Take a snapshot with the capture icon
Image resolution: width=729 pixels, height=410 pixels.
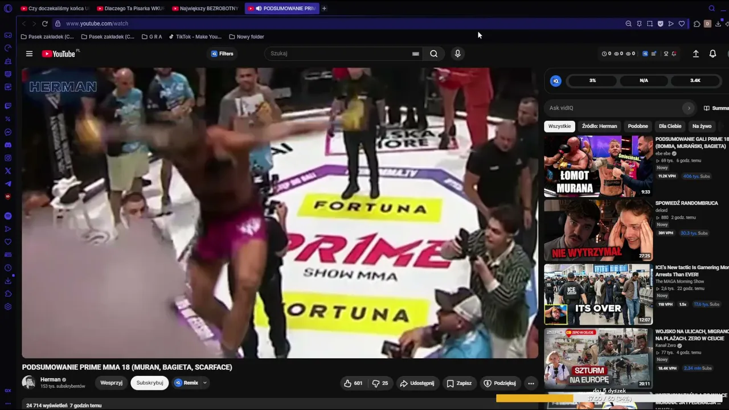click(x=650, y=23)
